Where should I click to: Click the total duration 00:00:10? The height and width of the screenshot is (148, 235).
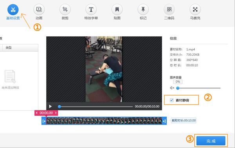pos(192,65)
